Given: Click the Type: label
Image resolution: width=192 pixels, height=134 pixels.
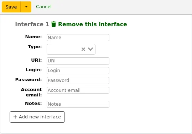Looking at the screenshot, I should 35,47.
